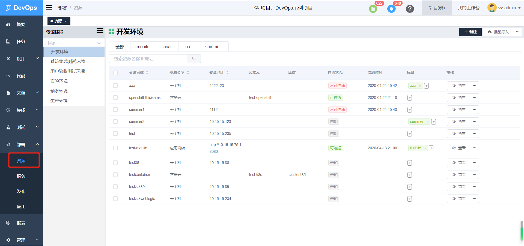Click the vertical page scrollbar
The height and width of the screenshot is (246, 524).
(x=522, y=231)
